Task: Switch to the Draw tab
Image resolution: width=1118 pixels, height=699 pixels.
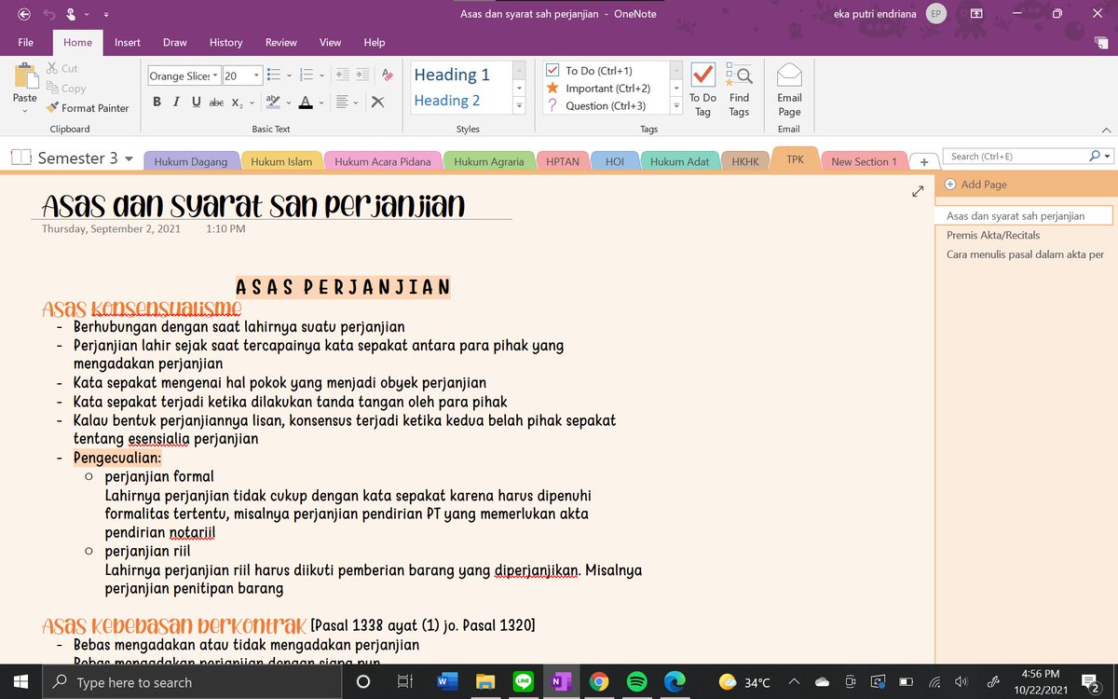Action: click(x=175, y=42)
